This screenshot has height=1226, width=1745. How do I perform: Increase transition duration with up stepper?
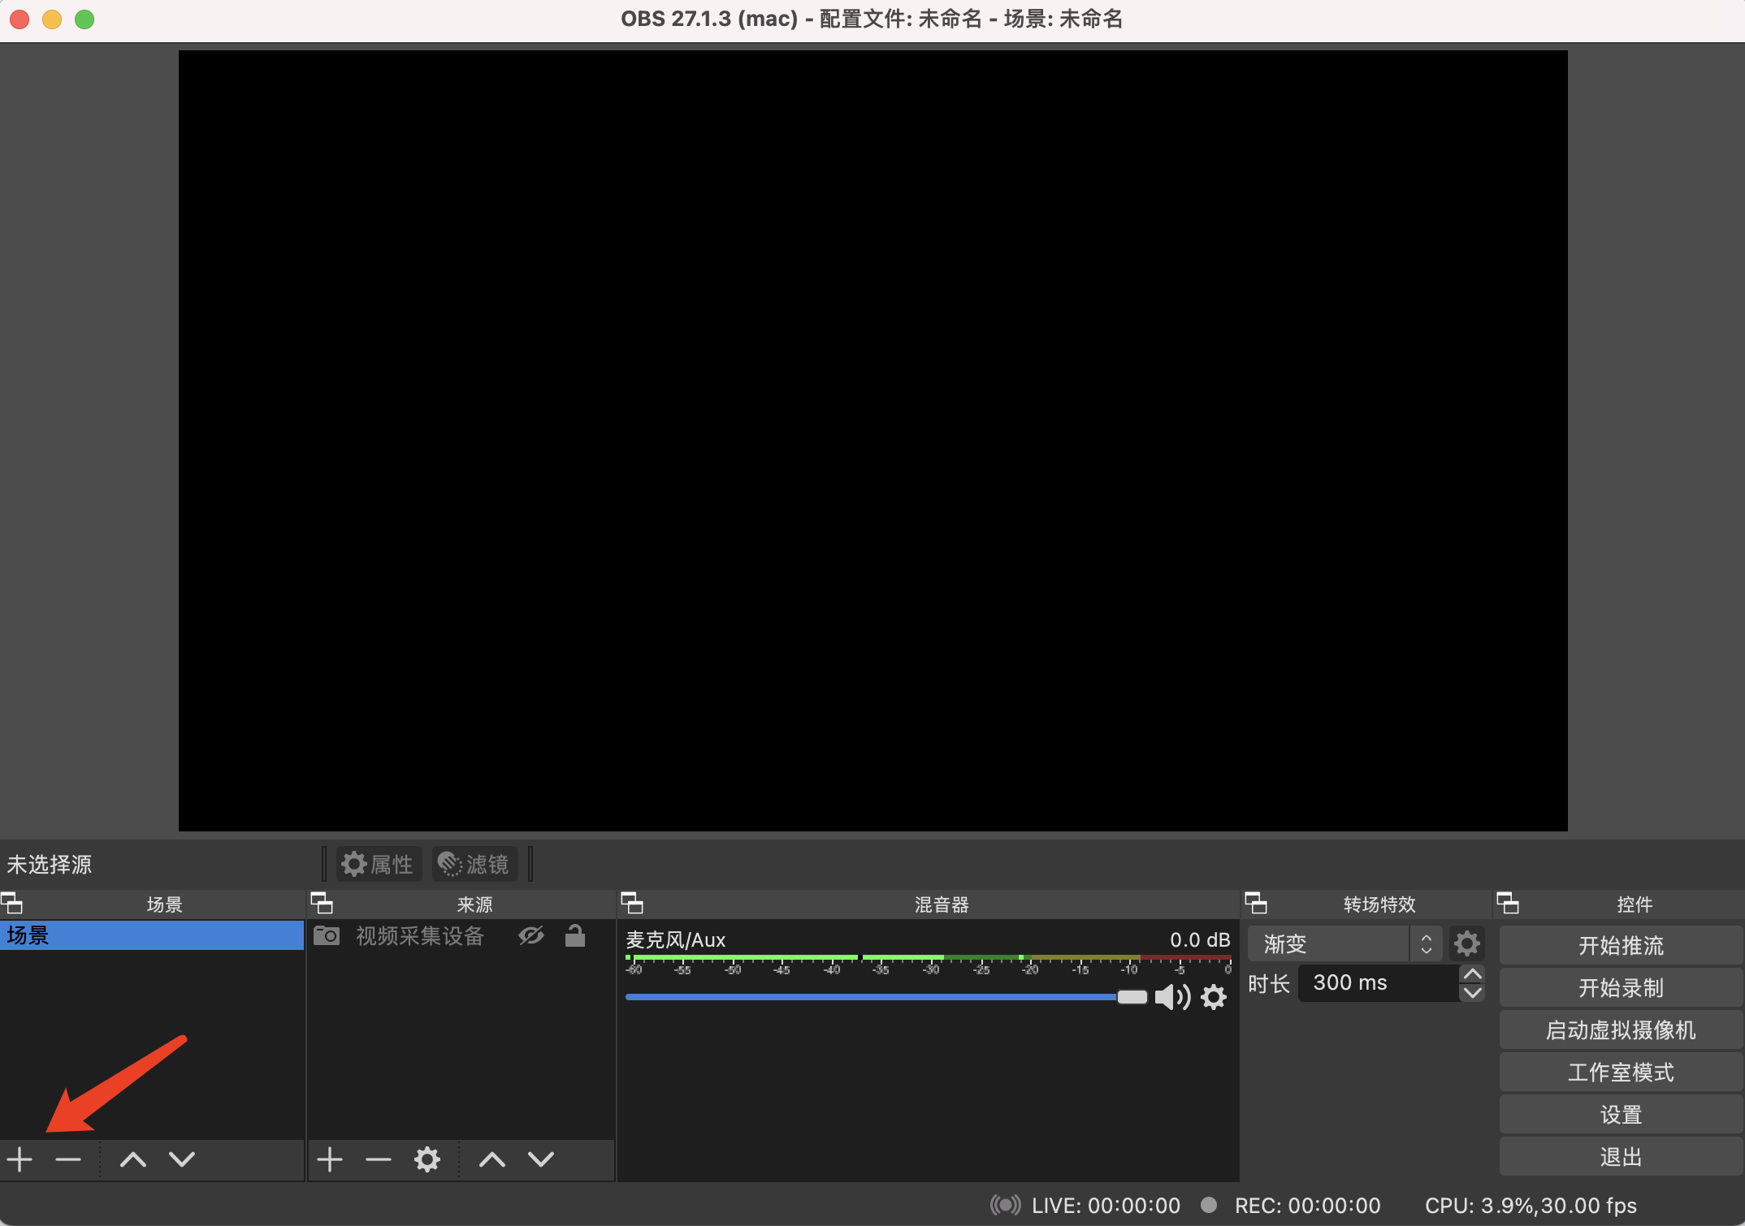pyautogui.click(x=1472, y=974)
